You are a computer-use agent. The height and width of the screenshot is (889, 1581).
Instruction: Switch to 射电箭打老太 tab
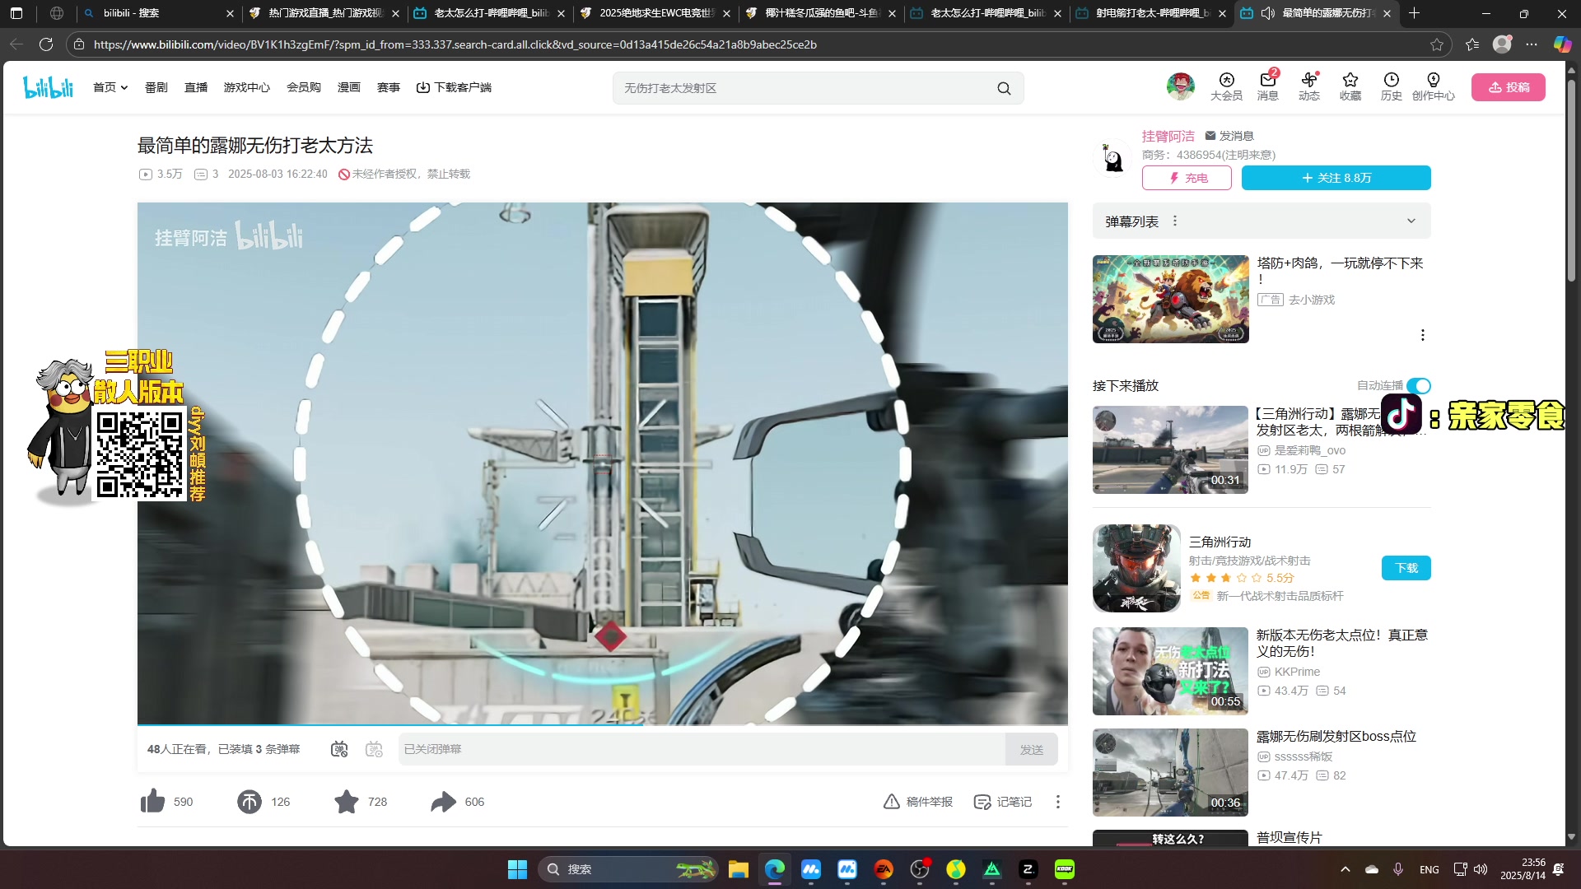(1150, 13)
